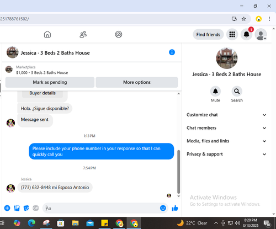
Task: Open Microsoft Edge from taskbar
Action: [31, 223]
